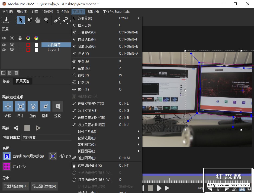Screen dimensions: 254x193
Task: Expand the 选取器(P) submenu
Action: (x=107, y=18)
